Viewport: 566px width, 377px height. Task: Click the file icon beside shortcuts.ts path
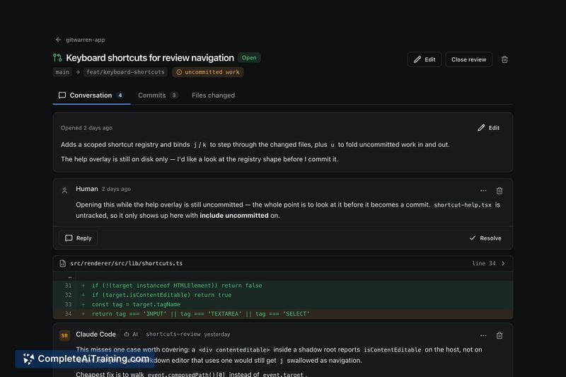[x=63, y=263]
